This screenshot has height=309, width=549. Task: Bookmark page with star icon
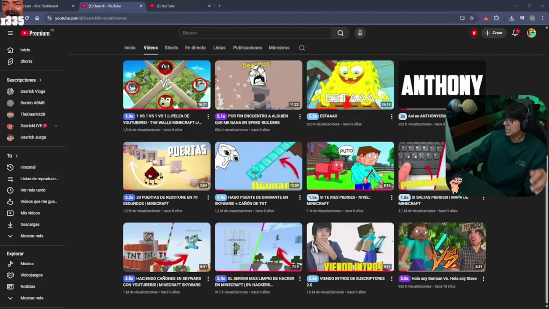tap(472, 18)
